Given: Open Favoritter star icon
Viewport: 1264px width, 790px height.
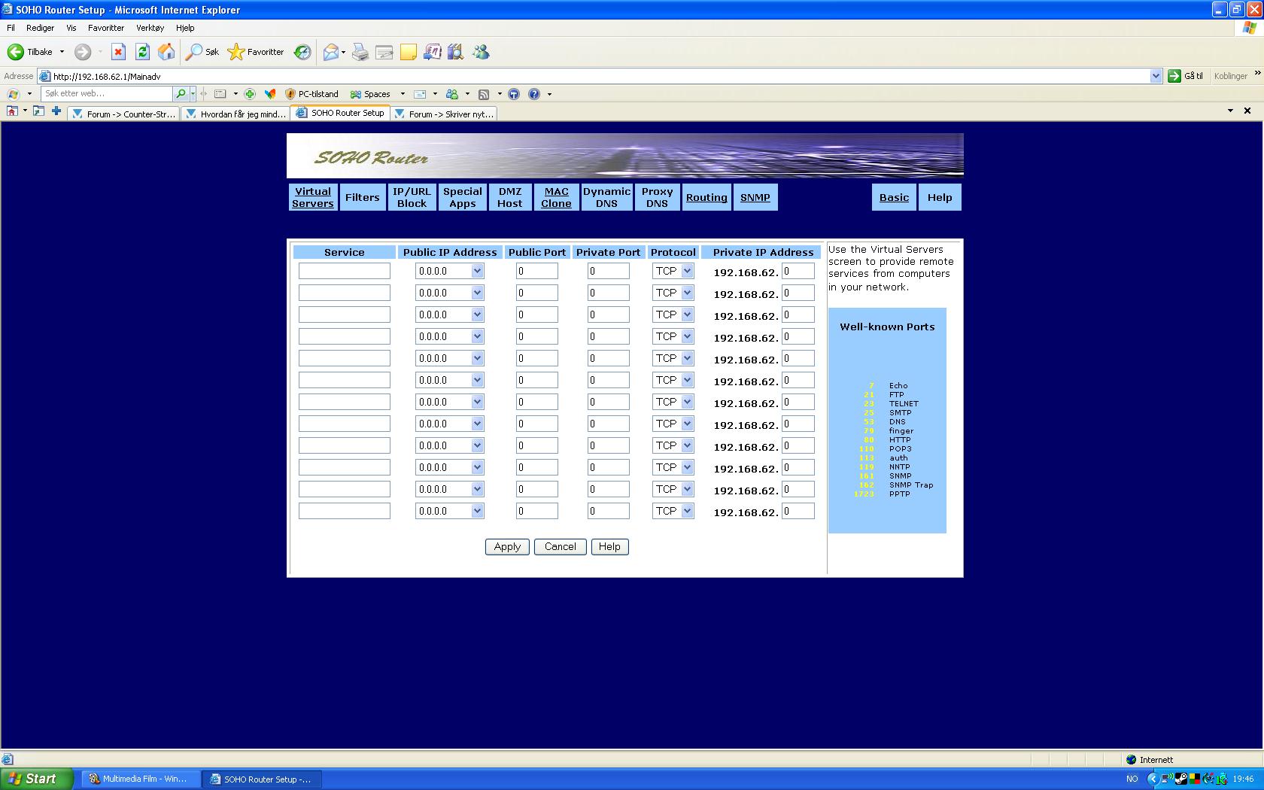Looking at the screenshot, I should click(x=236, y=52).
